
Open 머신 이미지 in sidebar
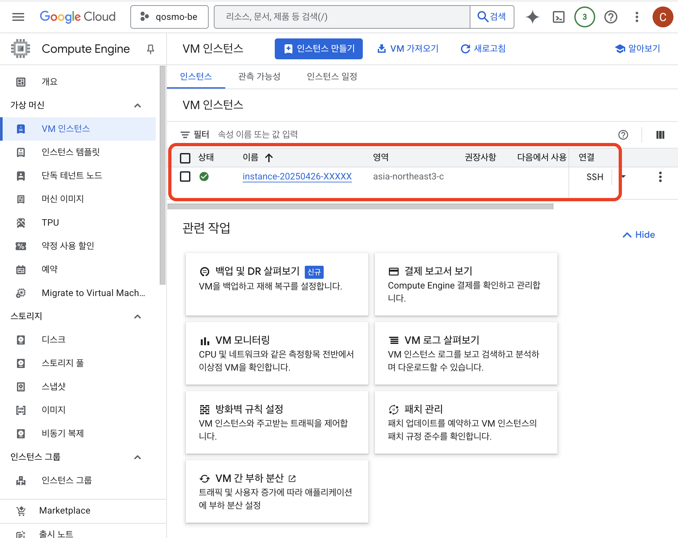pos(78,199)
